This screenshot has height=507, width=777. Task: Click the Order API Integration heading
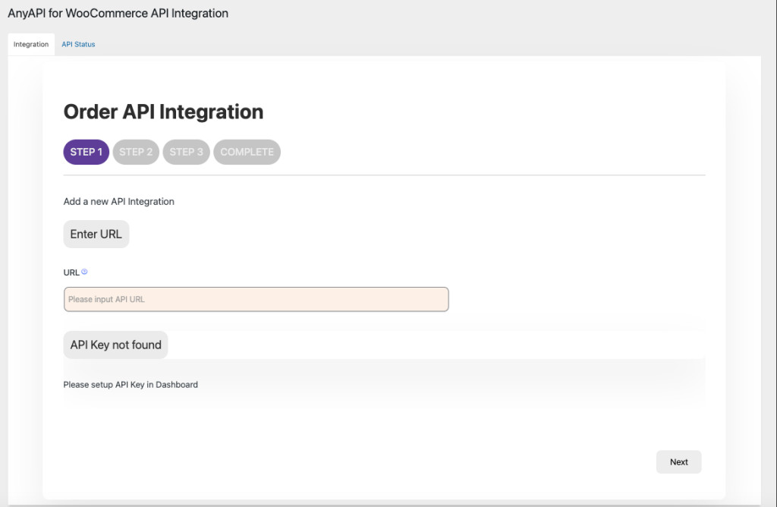point(163,112)
